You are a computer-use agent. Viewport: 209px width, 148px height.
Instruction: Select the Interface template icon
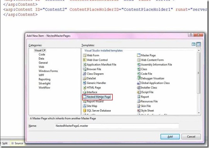tap(84, 92)
